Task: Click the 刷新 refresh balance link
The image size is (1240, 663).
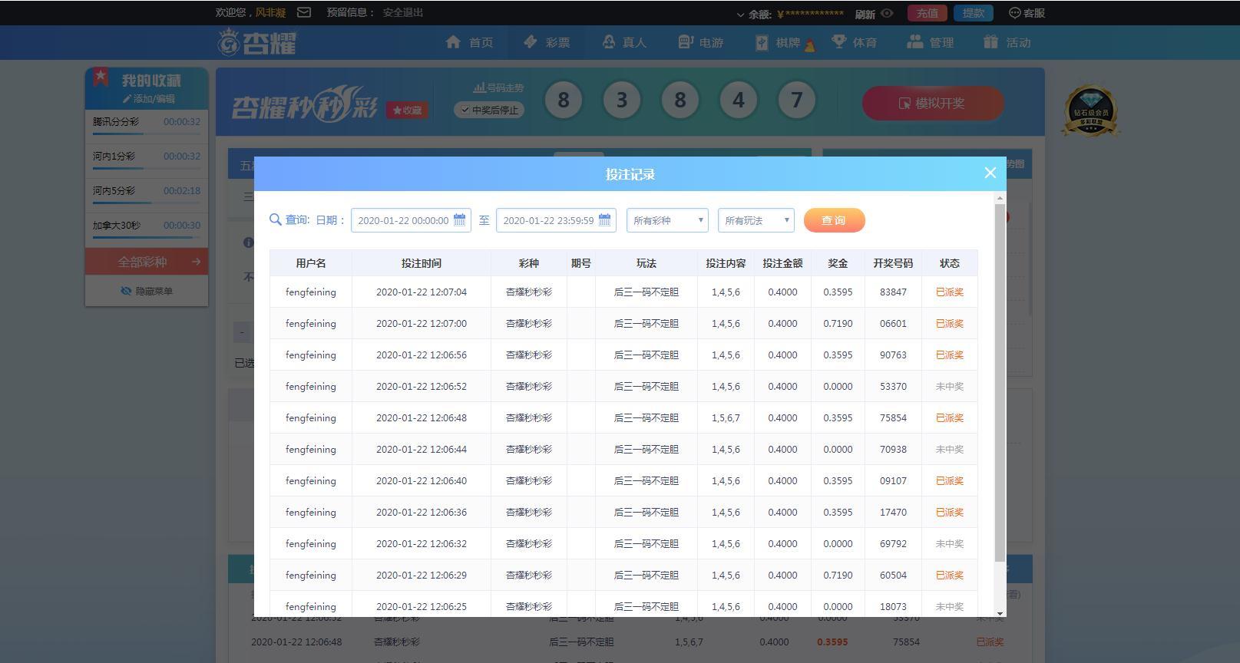Action: (x=865, y=14)
